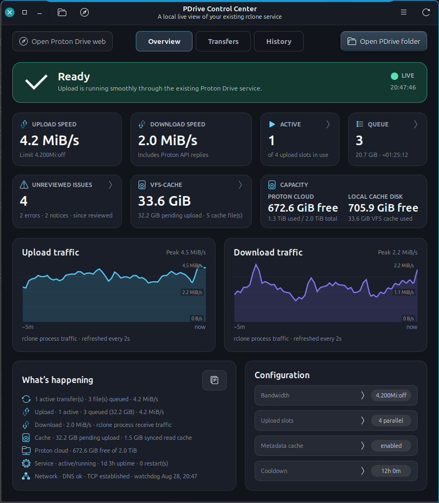The height and width of the screenshot is (503, 439).
Task: Click the green LIVE status dot
Action: tap(395, 76)
